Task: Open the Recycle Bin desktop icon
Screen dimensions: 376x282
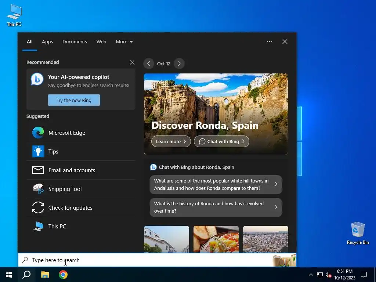Action: [x=358, y=233]
